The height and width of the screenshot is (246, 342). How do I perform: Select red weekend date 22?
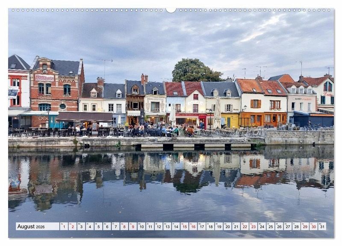click(x=245, y=226)
